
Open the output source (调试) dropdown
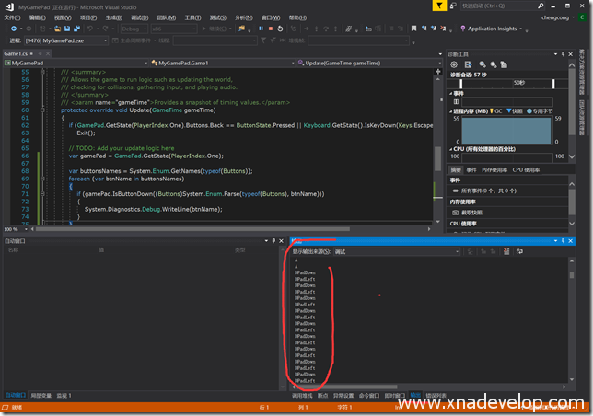(x=396, y=250)
